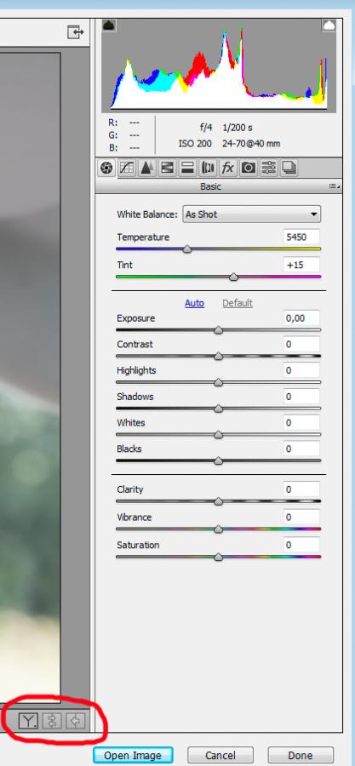The image size is (355, 766).
Task: Click the Blacks value field
Action: pos(301,449)
